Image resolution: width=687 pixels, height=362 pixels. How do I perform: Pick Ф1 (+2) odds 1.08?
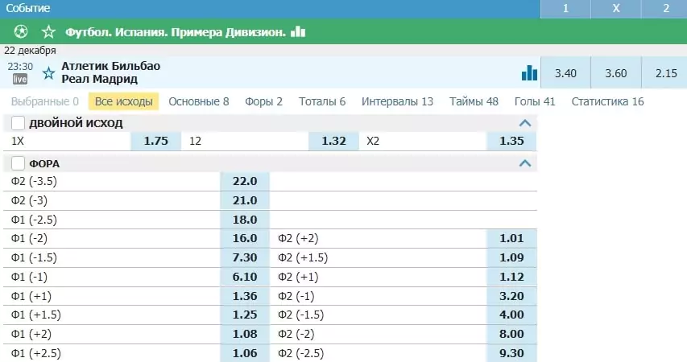pyautogui.click(x=245, y=334)
